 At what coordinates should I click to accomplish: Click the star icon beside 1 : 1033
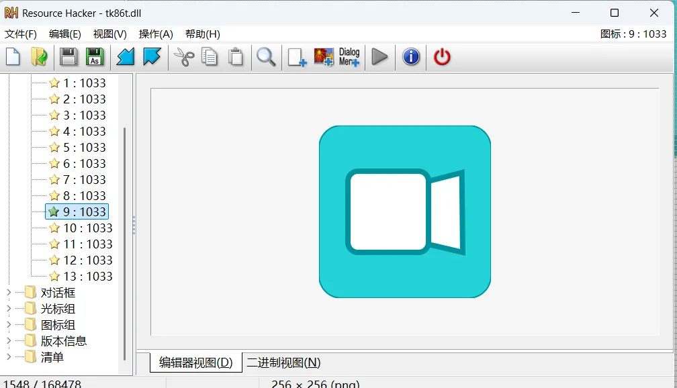[54, 83]
